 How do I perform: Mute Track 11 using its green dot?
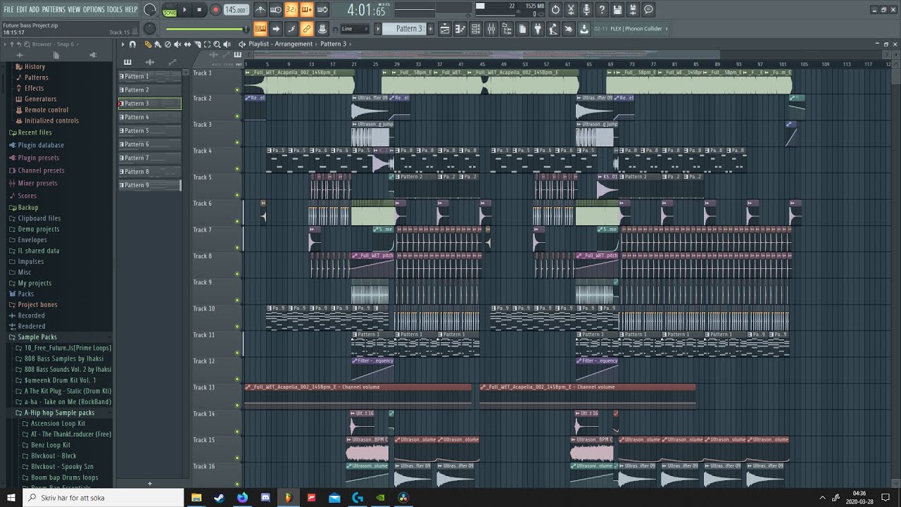[x=237, y=353]
